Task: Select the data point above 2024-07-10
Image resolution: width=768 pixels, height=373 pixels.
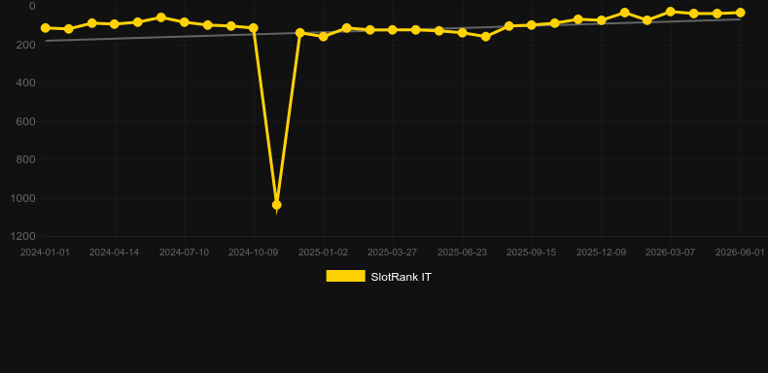Action: click(x=184, y=22)
